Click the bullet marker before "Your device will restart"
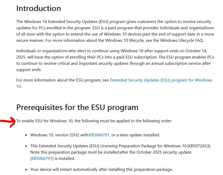This screenshot has height=175, width=223. coord(26,169)
